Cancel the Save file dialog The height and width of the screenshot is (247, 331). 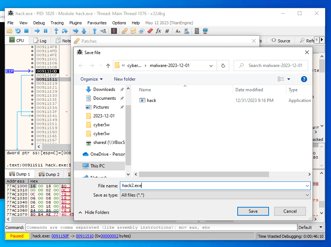click(290, 211)
